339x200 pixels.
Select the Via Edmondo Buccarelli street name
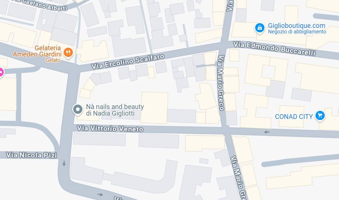point(274,49)
